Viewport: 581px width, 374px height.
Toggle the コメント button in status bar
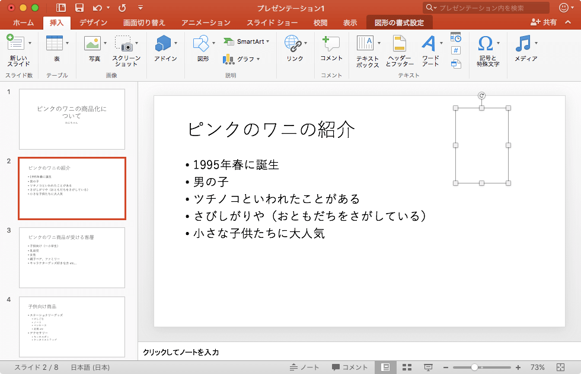point(350,367)
